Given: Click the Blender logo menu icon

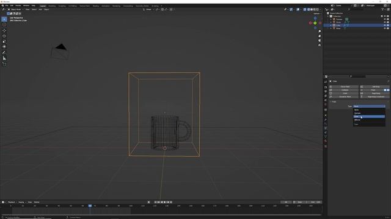Looking at the screenshot, I should (x=2, y=5).
